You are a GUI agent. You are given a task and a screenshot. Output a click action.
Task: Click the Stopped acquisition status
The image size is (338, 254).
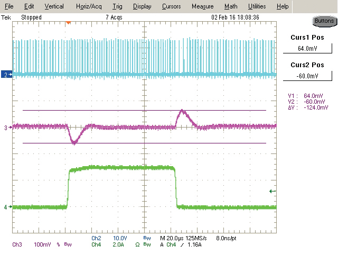32,17
